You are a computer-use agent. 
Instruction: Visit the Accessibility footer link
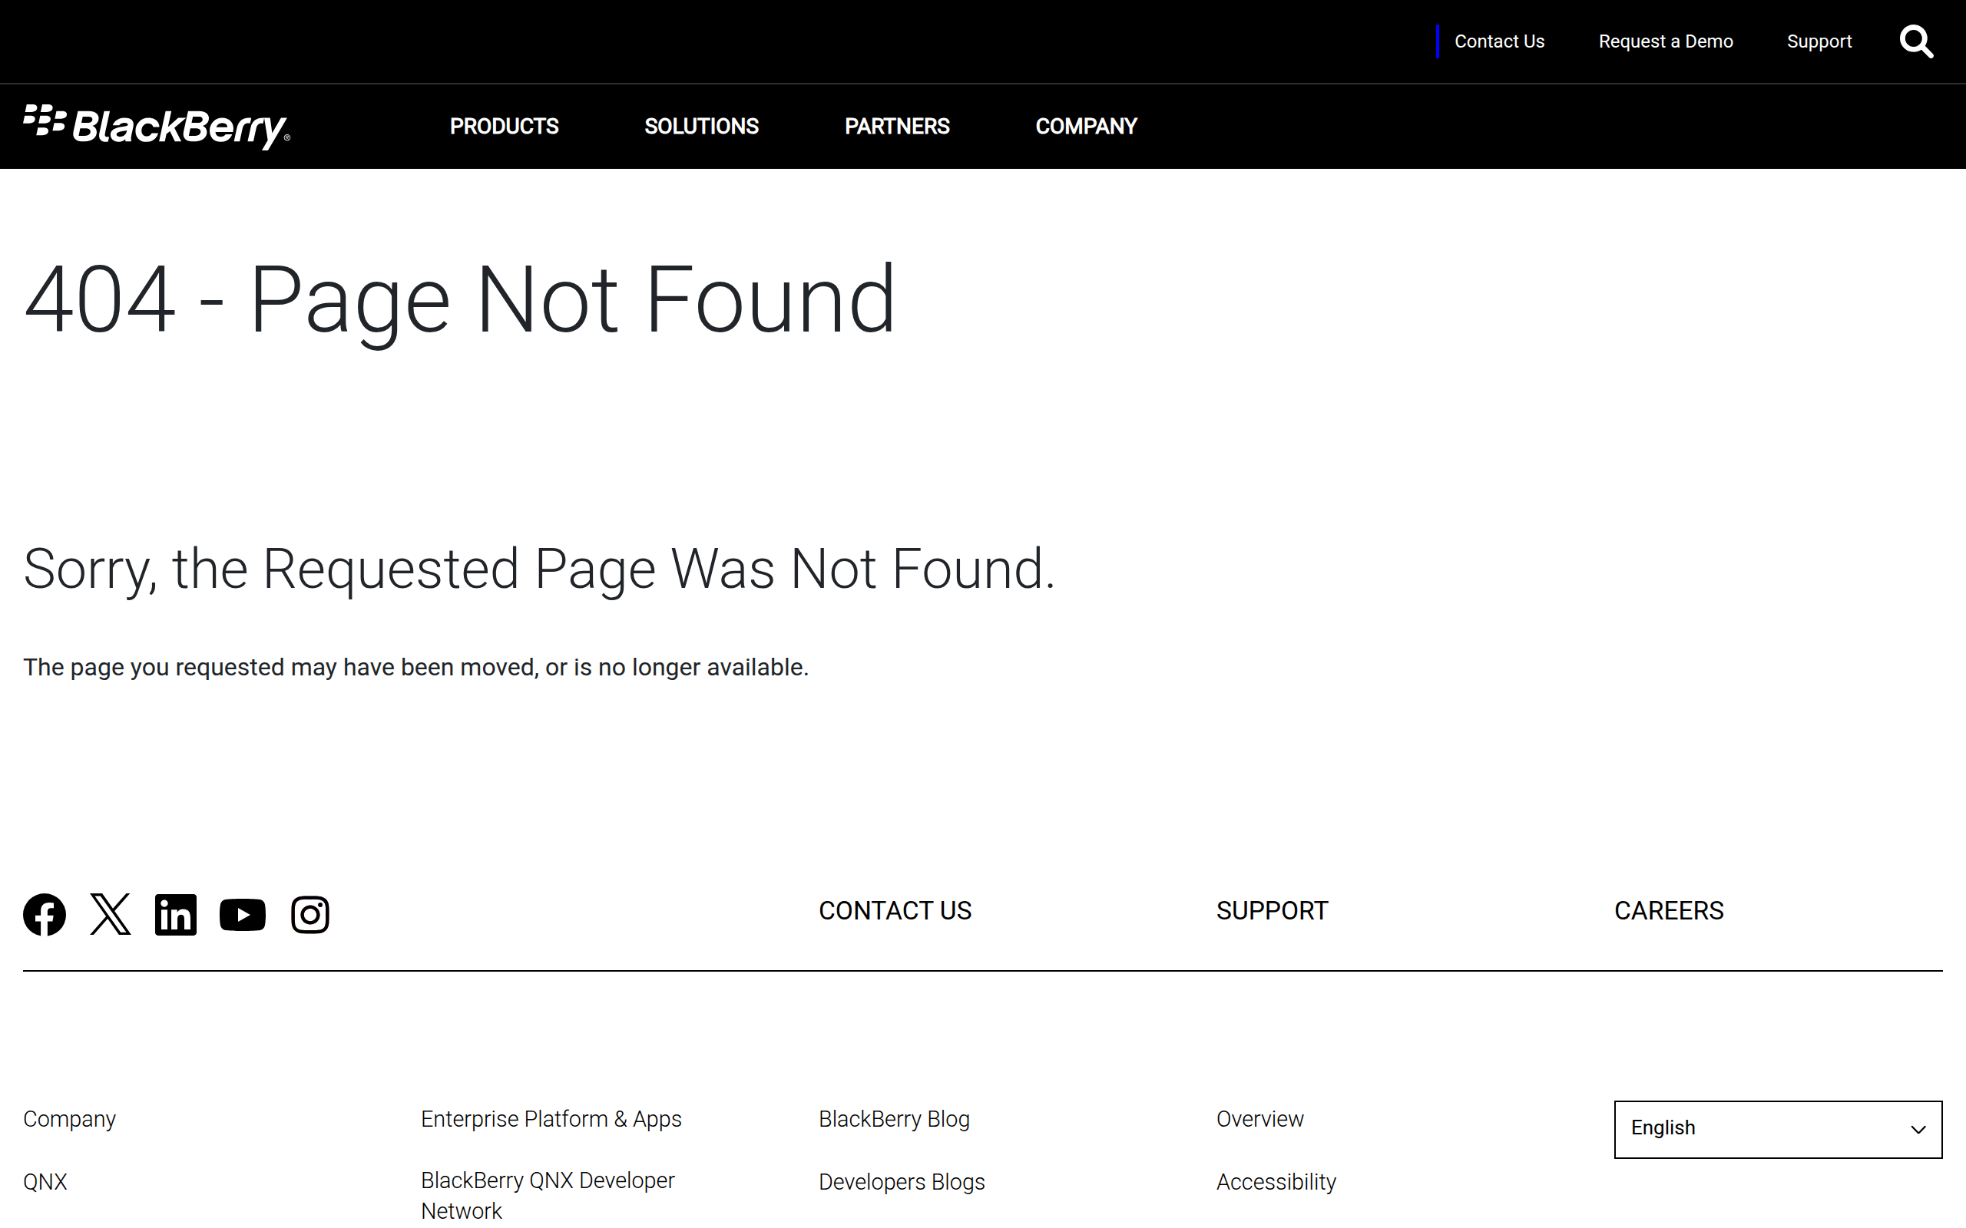click(x=1276, y=1182)
